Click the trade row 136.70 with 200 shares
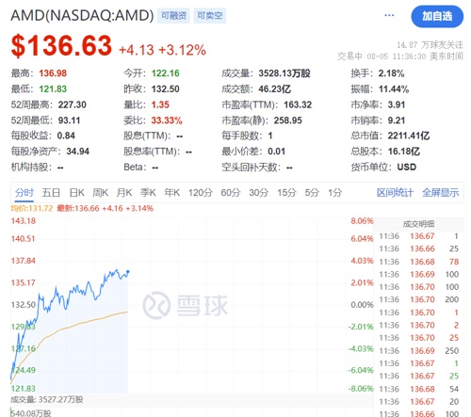 tap(419, 299)
